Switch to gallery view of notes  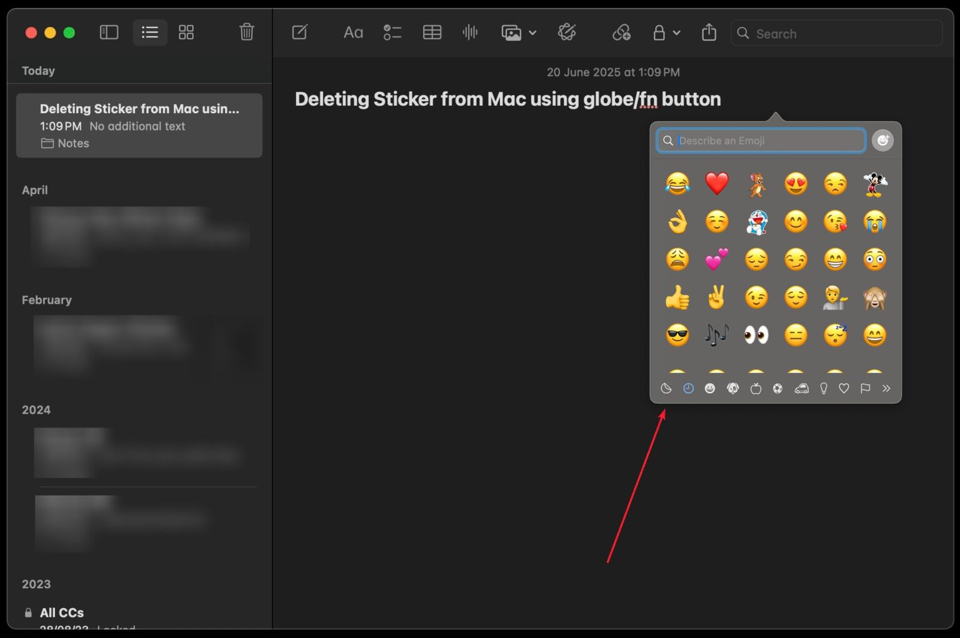pos(186,32)
